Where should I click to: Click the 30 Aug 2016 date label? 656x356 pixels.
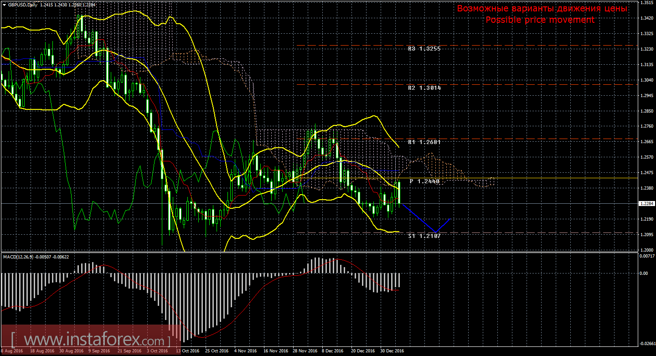[x=71, y=351]
